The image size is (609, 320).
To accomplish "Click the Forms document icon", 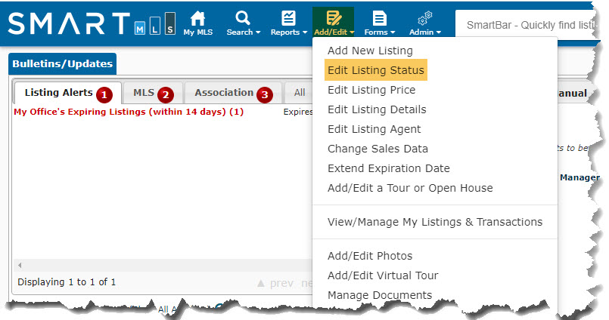I will [379, 18].
